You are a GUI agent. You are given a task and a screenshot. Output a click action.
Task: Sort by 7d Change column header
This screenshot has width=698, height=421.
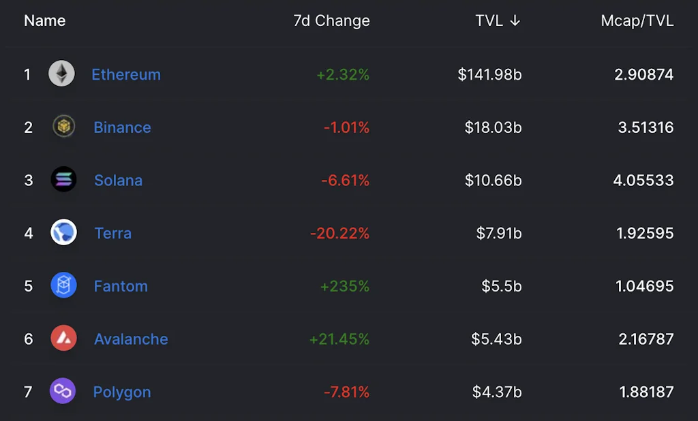[331, 21]
